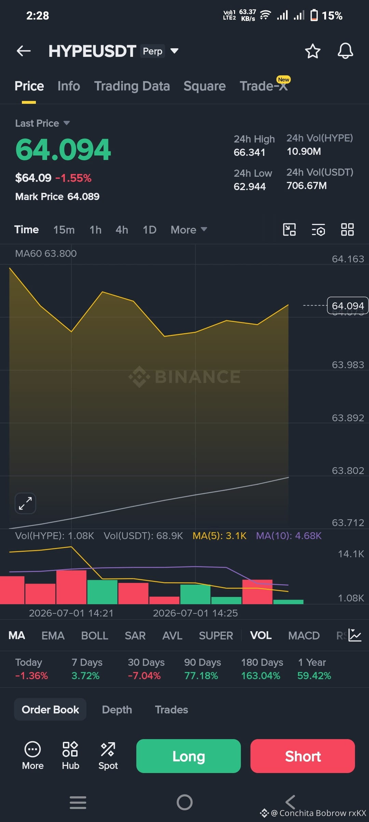The height and width of the screenshot is (822, 369).
Task: Toggle the EMA indicator
Action: [x=53, y=635]
